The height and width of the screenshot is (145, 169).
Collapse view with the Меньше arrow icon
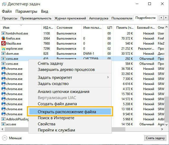click(x=5, y=138)
